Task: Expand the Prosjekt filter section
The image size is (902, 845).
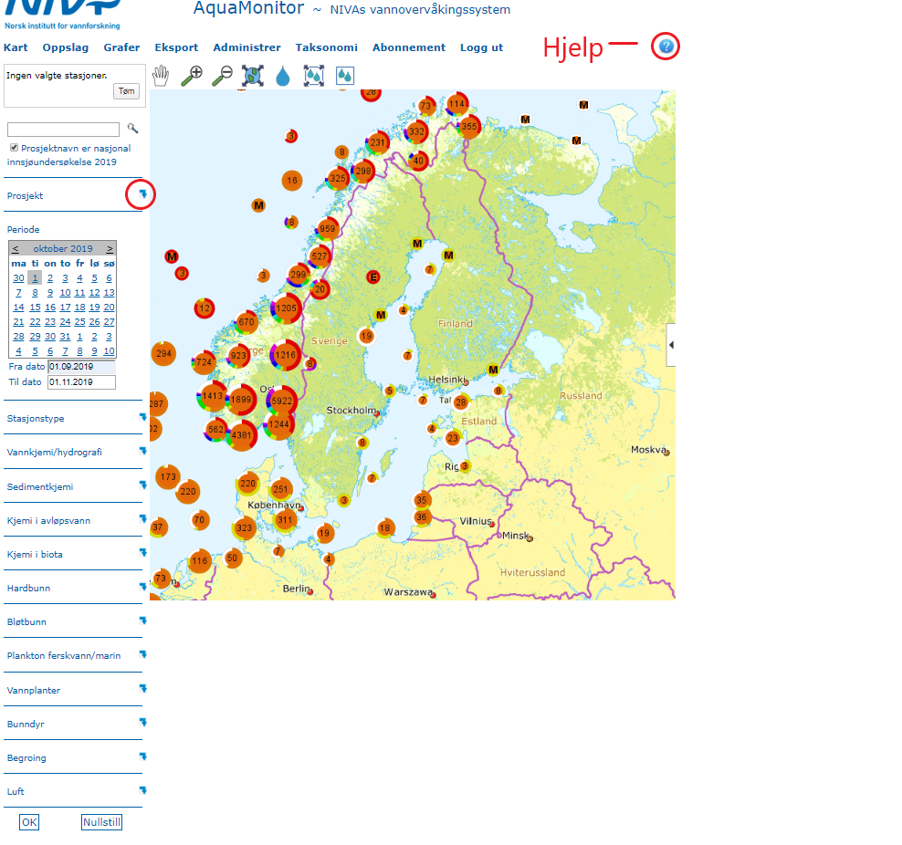Action: (142, 194)
